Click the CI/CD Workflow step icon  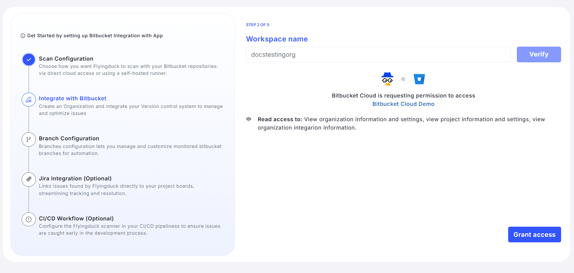point(29,219)
